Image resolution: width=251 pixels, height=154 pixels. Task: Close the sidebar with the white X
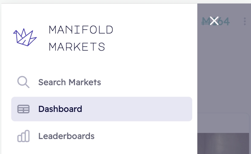(x=214, y=21)
